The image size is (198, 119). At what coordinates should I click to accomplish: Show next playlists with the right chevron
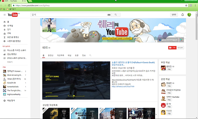[156, 114]
